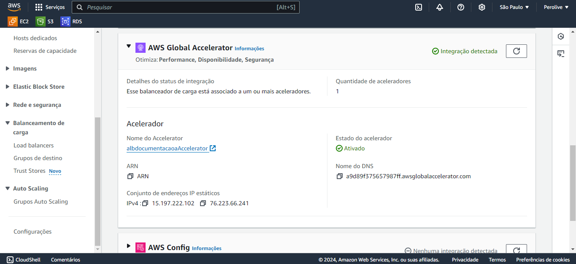Viewport: 576px width, 264px height.
Task: Open the monitor panel icon on right rail
Action: tap(561, 53)
